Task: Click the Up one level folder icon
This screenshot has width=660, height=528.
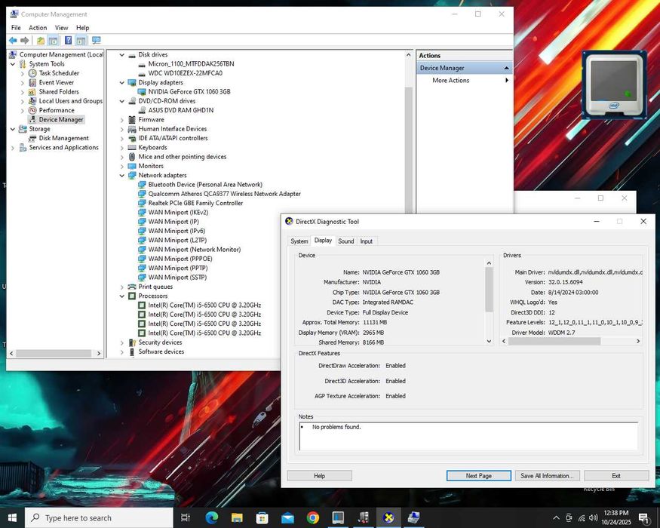Action: tap(41, 41)
